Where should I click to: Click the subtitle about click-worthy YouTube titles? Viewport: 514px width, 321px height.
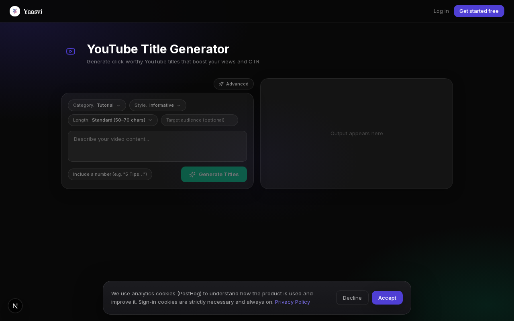tap(173, 61)
